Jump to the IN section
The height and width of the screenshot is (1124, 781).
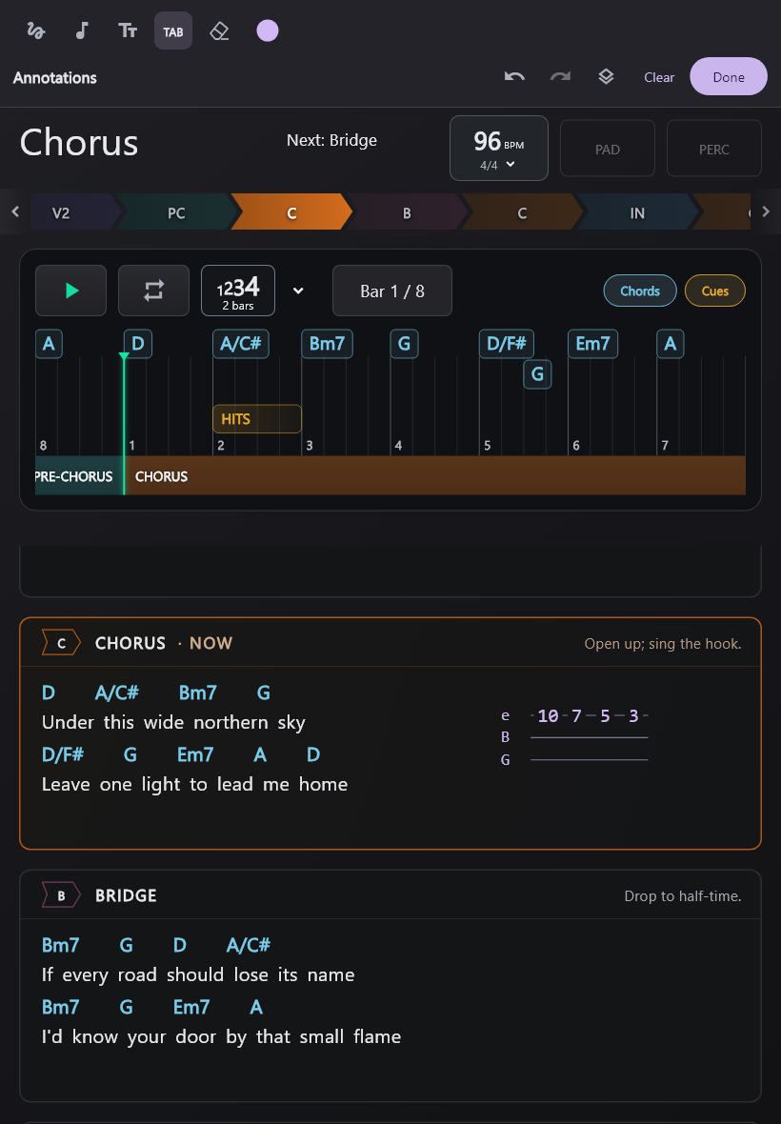pos(637,212)
